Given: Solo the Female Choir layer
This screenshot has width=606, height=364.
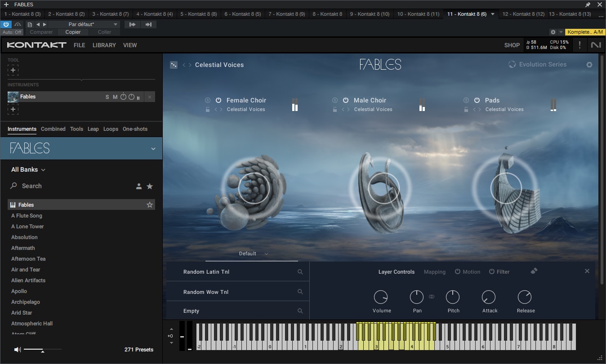Looking at the screenshot, I should click(x=208, y=100).
